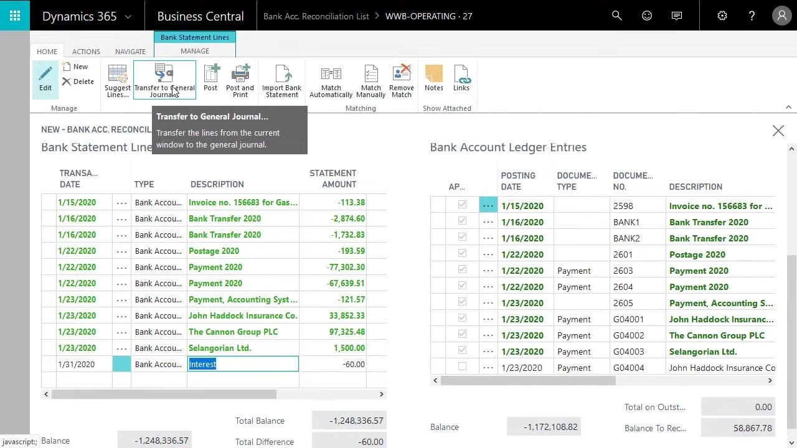
Task: Click New in the Manage group
Action: 75,67
